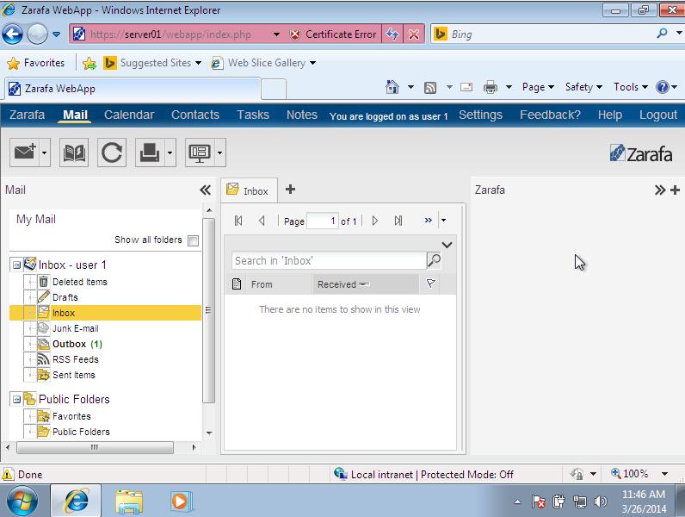The image size is (685, 517).
Task: Open the Help link
Action: point(610,115)
